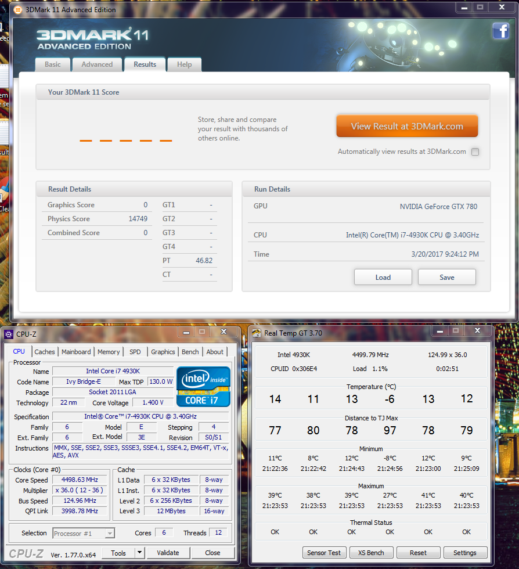Click the Validate button in CPU-Z
The width and height of the screenshot is (519, 569).
click(x=168, y=553)
